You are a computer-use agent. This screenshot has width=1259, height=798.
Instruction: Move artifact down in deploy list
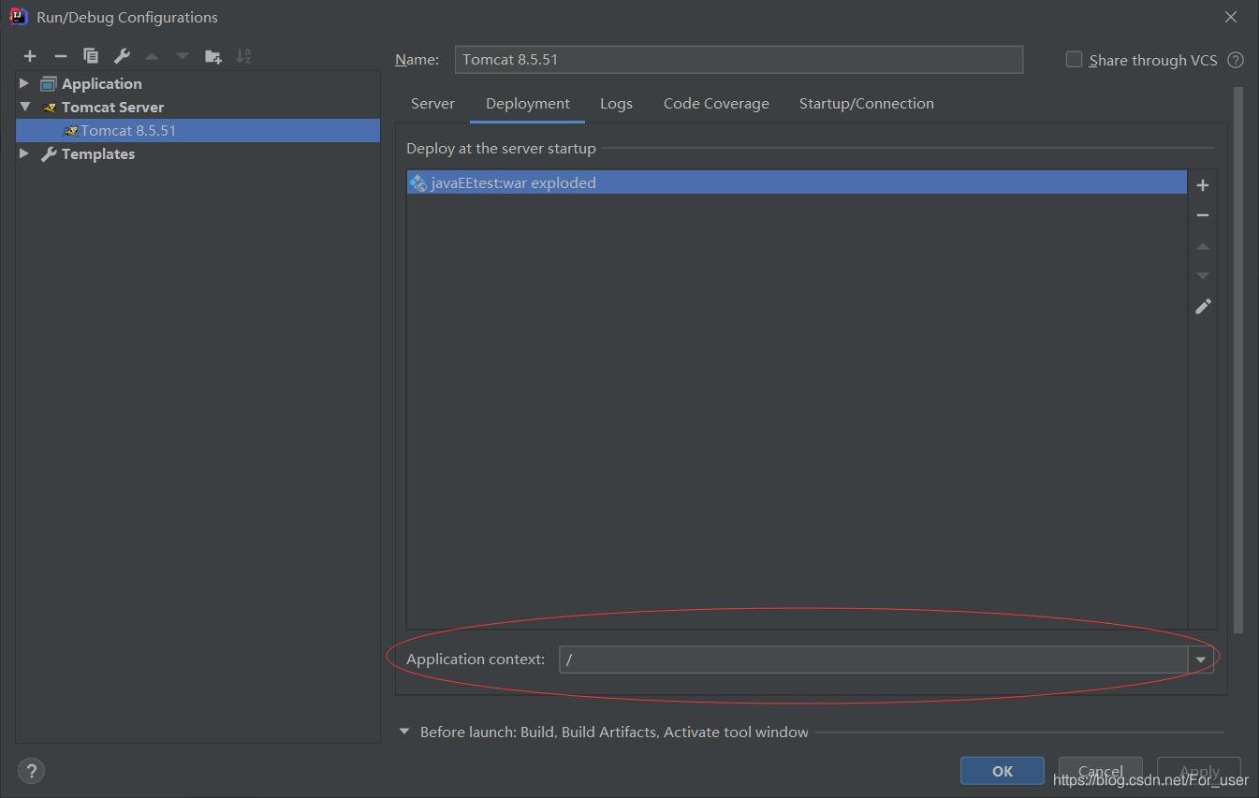[1203, 276]
